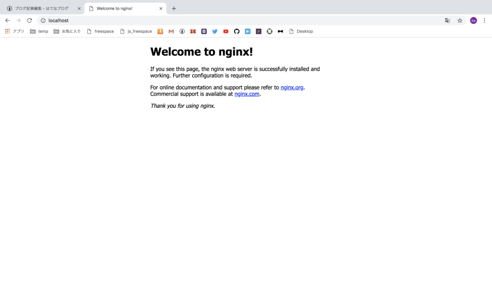This screenshot has height=307, width=492.
Task: Open the お気に入り bookmarks folder
Action: [67, 31]
